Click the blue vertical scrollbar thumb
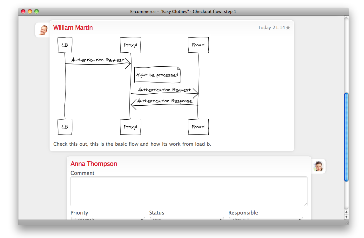This screenshot has height=238, width=364. coord(346,136)
